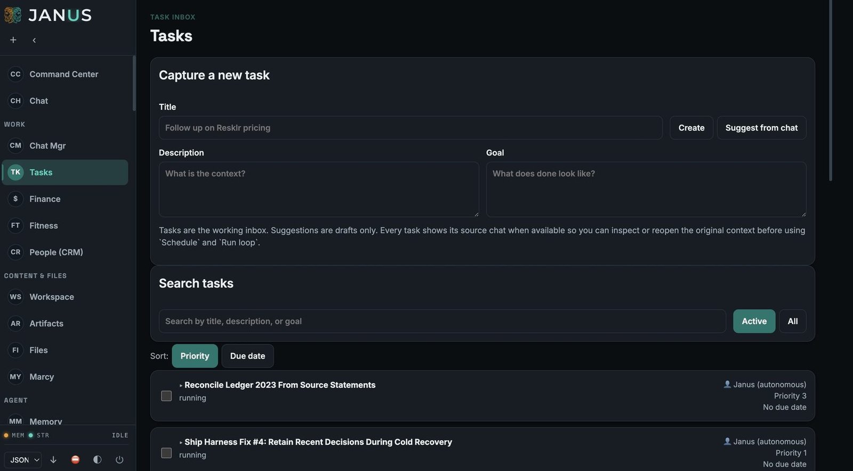853x471 pixels.
Task: Click Suggest from chat button
Action: point(761,128)
